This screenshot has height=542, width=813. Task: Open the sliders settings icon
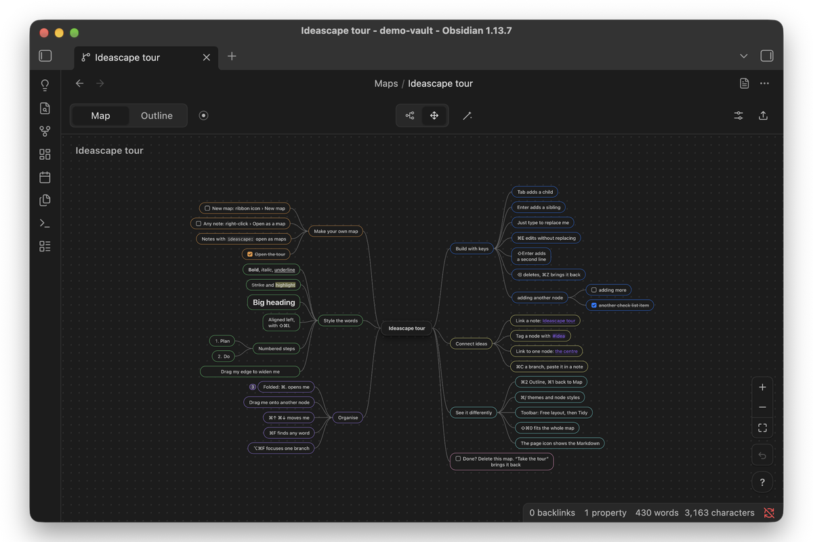(x=738, y=116)
